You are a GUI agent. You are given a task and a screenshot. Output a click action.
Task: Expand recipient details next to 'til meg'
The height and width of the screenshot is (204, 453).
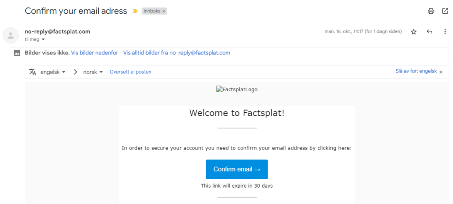[43, 39]
